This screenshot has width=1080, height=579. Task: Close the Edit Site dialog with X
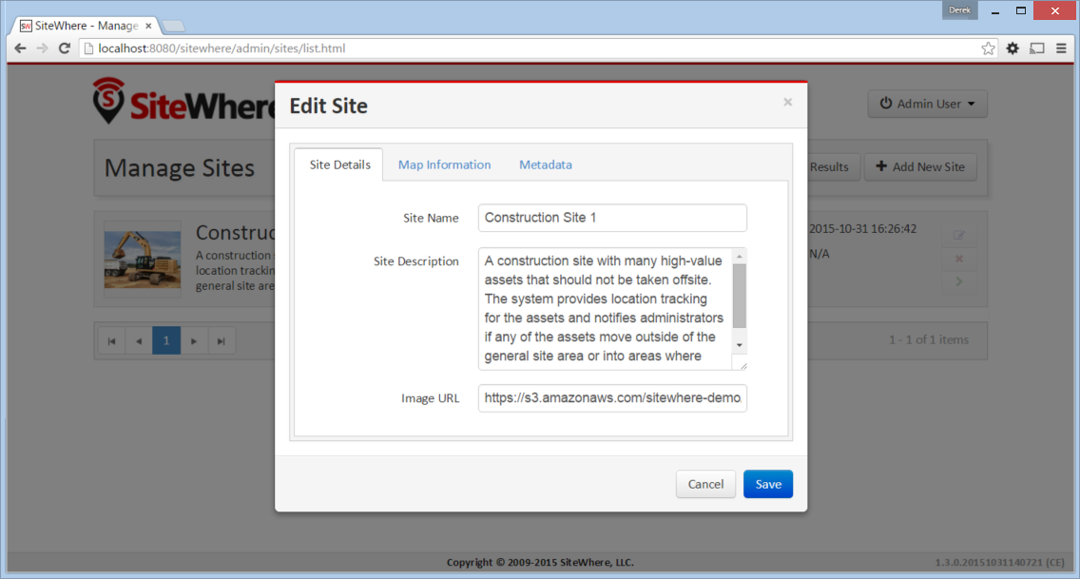pyautogui.click(x=788, y=102)
